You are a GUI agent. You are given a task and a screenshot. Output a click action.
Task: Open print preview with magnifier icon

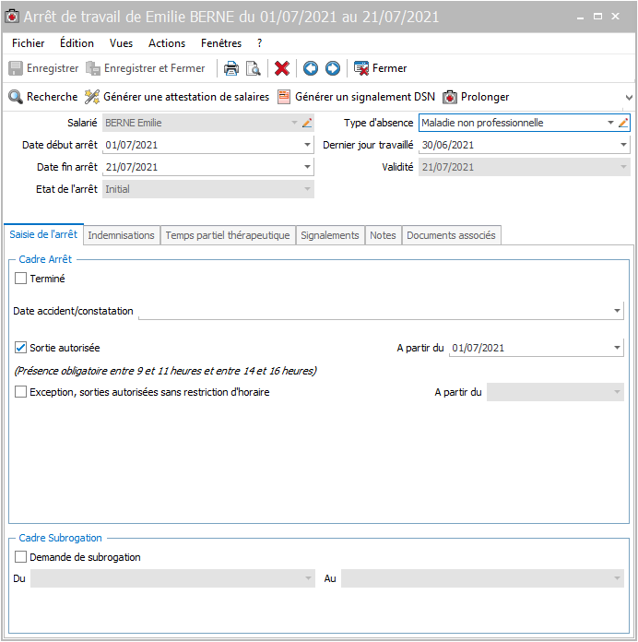253,68
